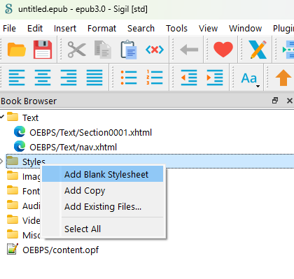
Task: Click the partially visible split marker icon
Action: click(x=288, y=50)
